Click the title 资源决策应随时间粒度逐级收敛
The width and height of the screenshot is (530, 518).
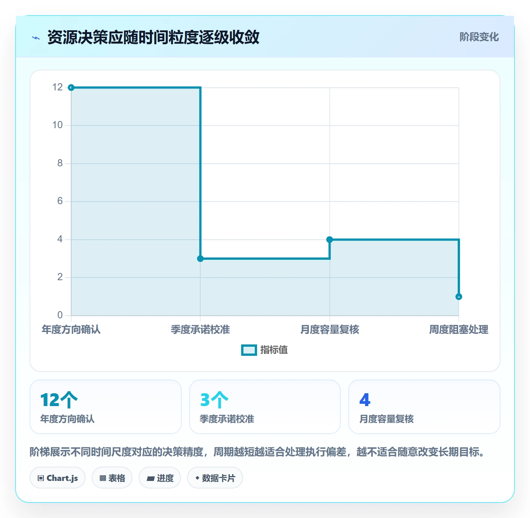point(153,37)
